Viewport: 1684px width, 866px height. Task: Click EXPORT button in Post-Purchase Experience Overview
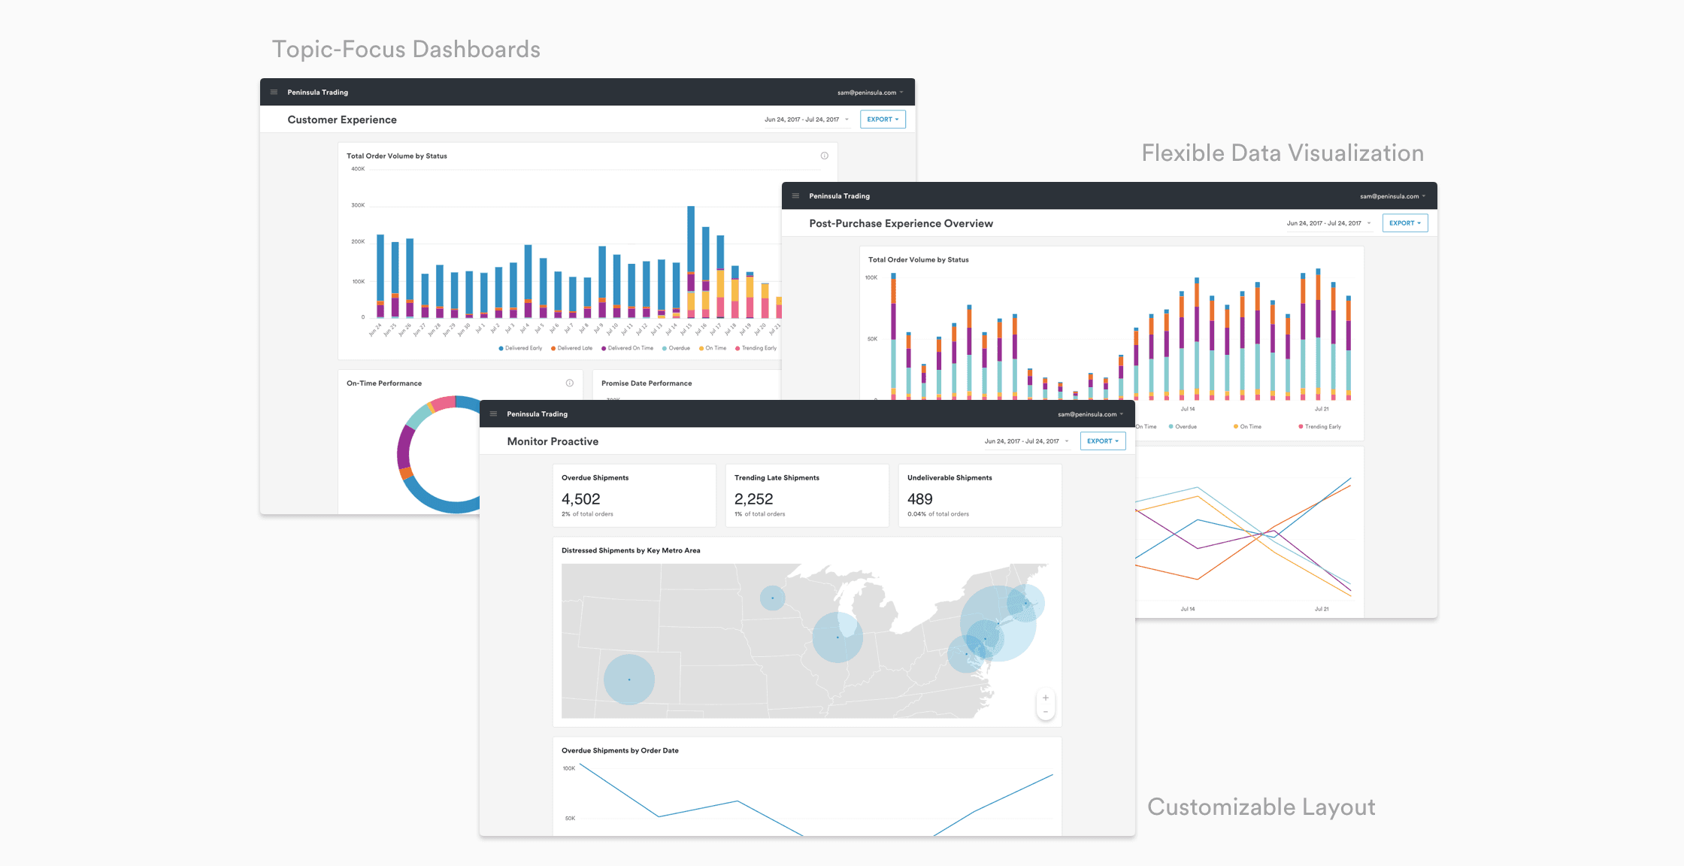click(1404, 223)
